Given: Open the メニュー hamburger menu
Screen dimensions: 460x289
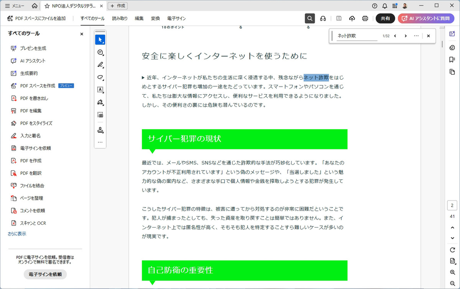Looking at the screenshot, I should [15, 6].
